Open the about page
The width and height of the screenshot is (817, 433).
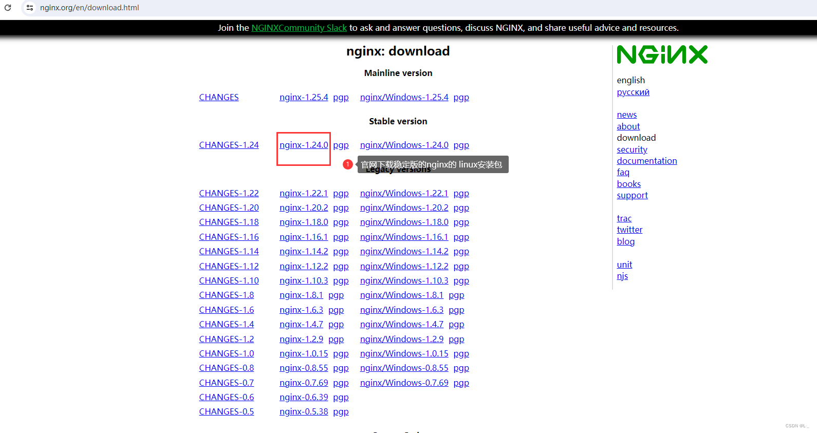(x=628, y=126)
